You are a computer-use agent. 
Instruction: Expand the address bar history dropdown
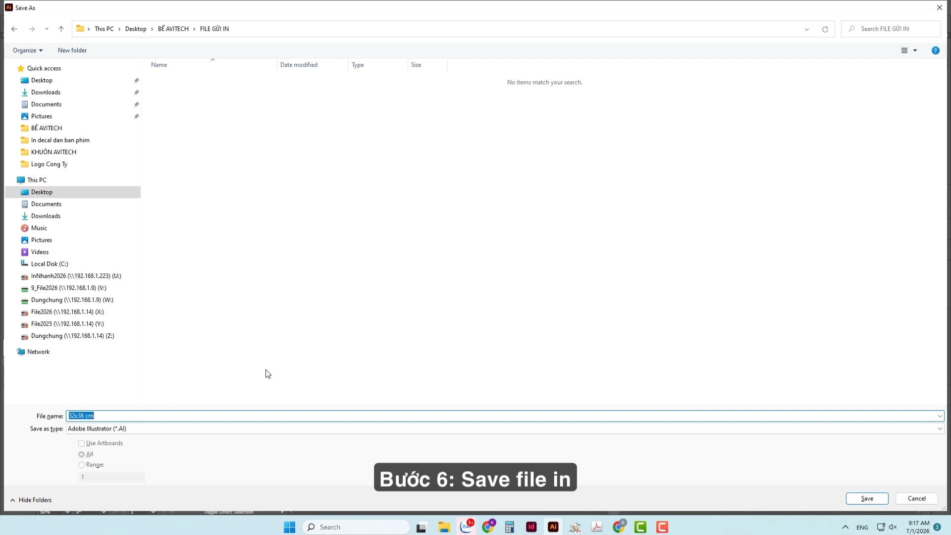807,29
